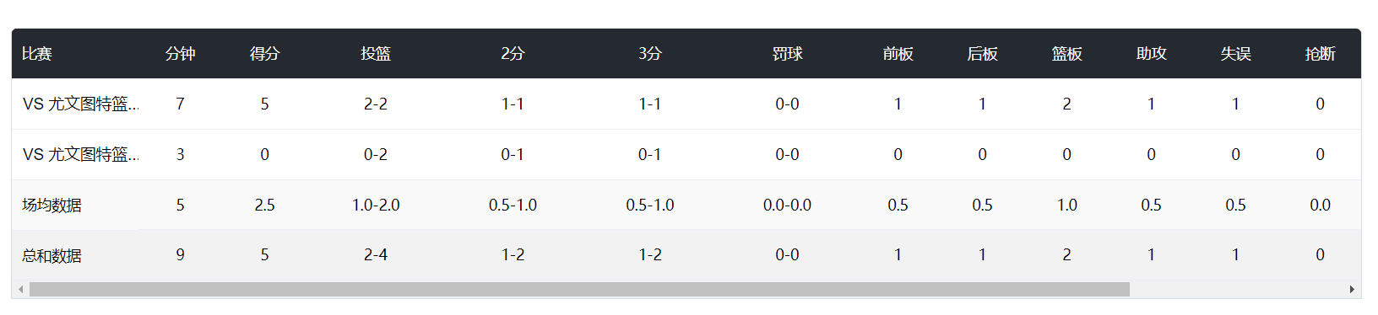Screen dimensions: 1378x315
Task: Select the 篮板 column header
Action: (1067, 54)
